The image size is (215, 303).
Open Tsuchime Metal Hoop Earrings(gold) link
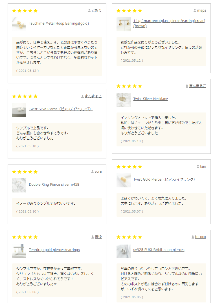(x=59, y=23)
